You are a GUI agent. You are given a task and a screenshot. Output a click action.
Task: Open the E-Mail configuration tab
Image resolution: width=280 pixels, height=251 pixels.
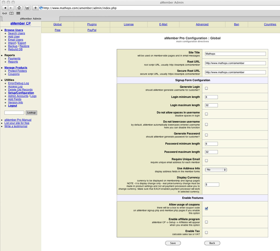[163, 24]
